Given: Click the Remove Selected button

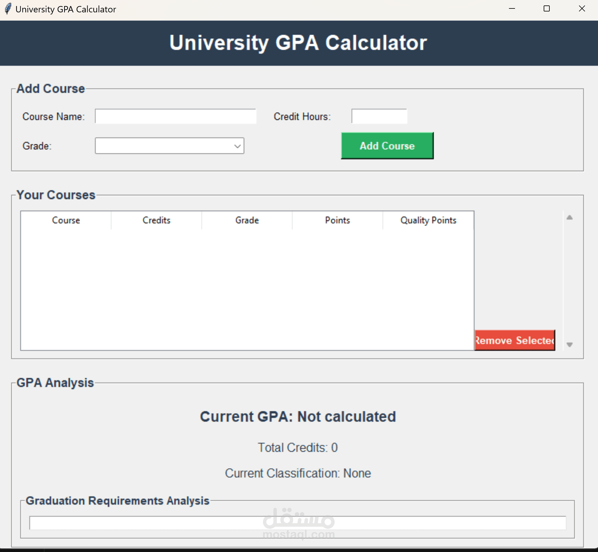Looking at the screenshot, I should (x=514, y=340).
